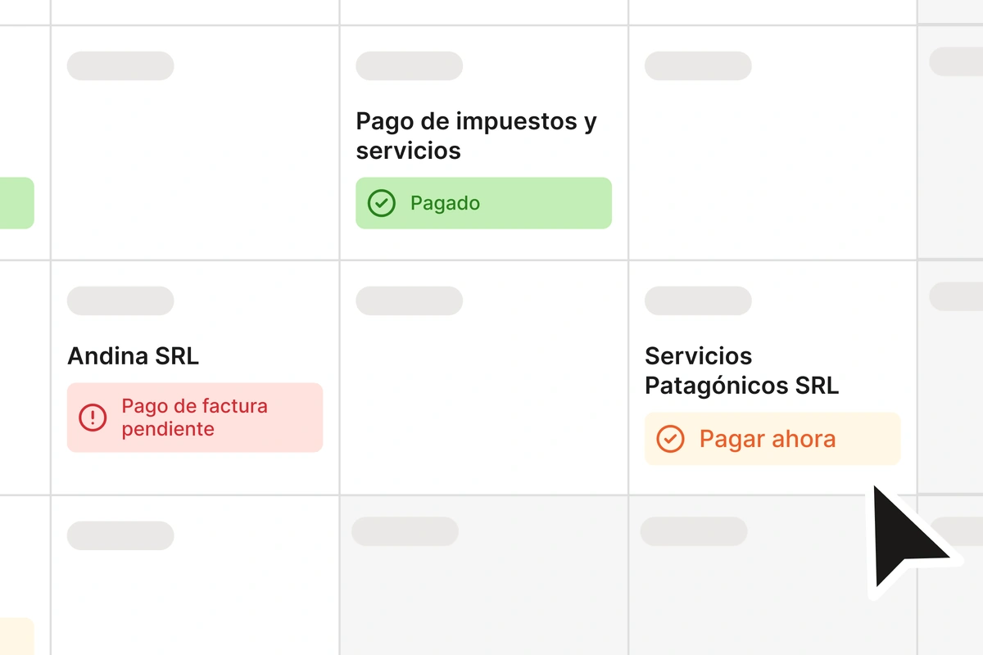The image size is (983, 655).
Task: Click the date placeholder above Pago de impuestos
Action: (409, 65)
